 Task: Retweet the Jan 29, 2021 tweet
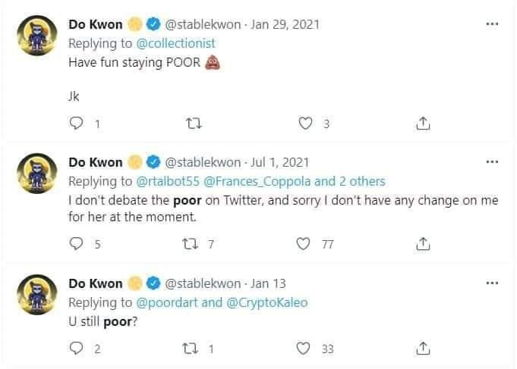pyautogui.click(x=194, y=124)
